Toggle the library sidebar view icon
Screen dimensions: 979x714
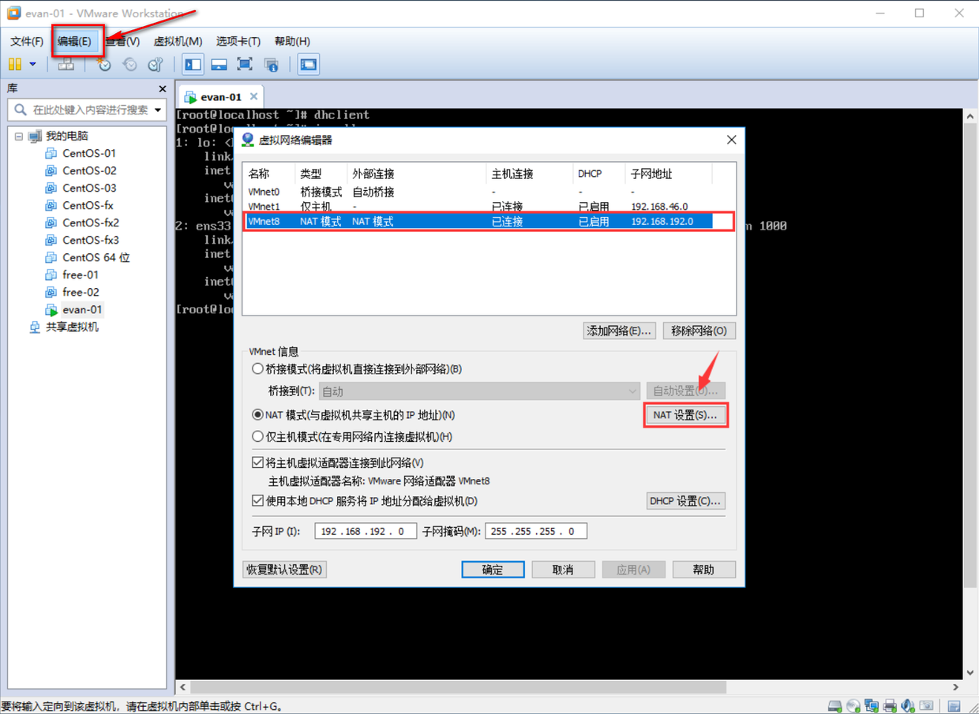[193, 65]
